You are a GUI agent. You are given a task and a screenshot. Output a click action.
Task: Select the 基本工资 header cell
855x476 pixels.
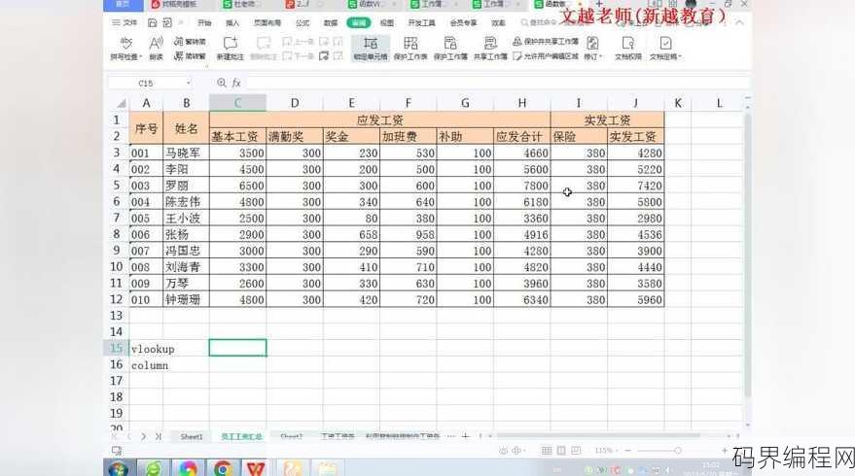[237, 137]
